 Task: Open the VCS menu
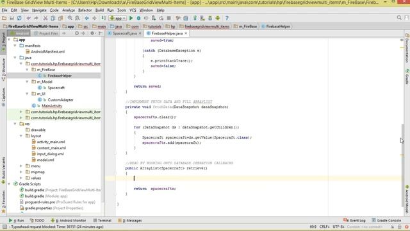tap(133, 10)
